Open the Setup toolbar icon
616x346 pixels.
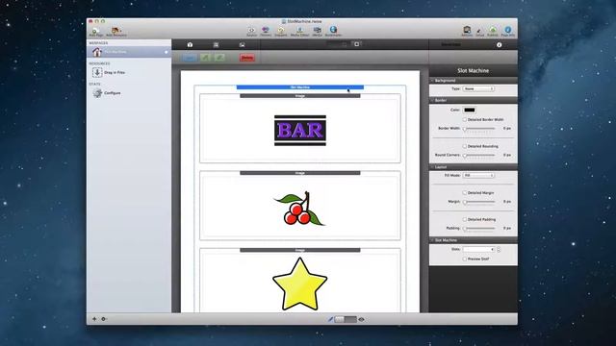(x=479, y=32)
